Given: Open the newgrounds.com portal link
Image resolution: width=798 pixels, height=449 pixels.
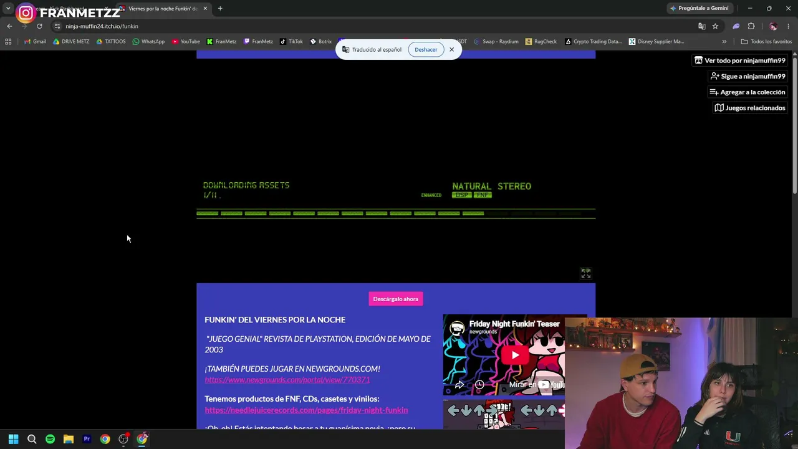Looking at the screenshot, I should coord(287,380).
